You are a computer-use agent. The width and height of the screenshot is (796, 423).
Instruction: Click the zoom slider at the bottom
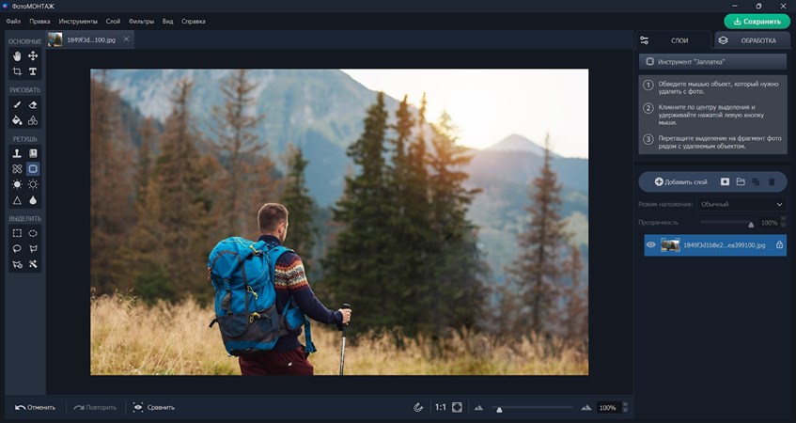click(x=533, y=408)
